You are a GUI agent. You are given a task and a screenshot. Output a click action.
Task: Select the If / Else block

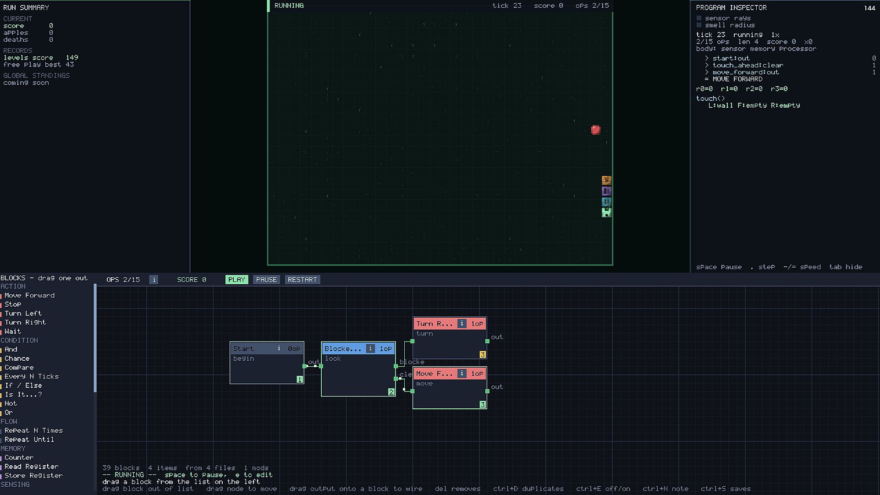coord(23,385)
